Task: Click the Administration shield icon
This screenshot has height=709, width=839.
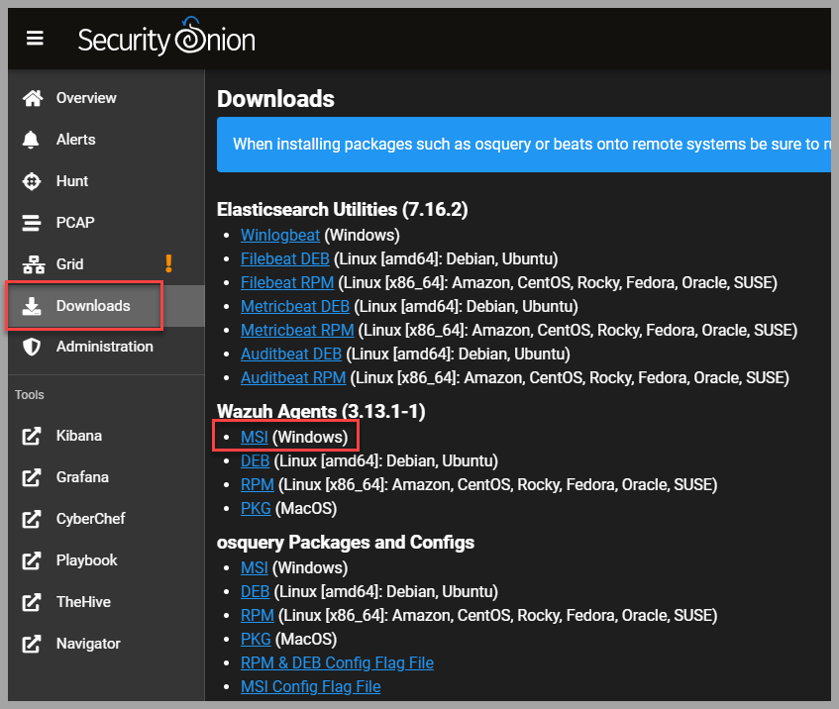Action: tap(32, 347)
